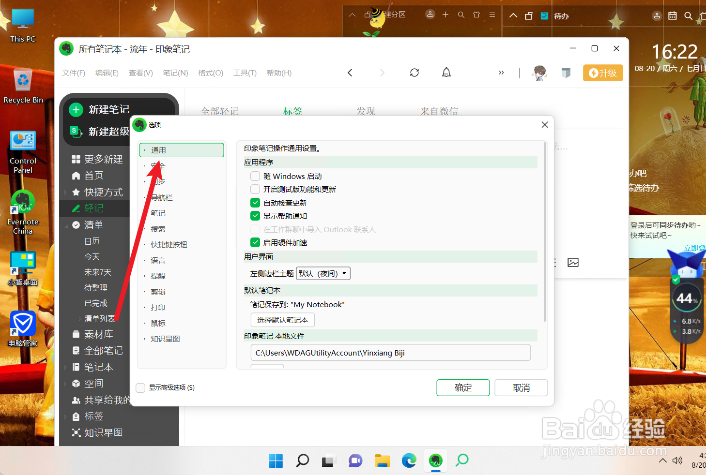The image size is (706, 475).
Task: Go to 首页 in sidebar
Action: [x=88, y=176]
